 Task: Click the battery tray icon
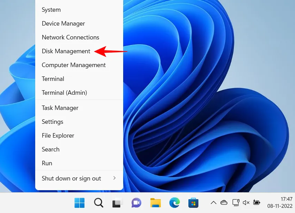point(256,202)
